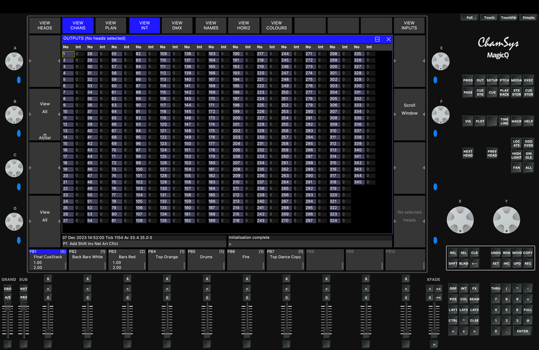Image resolution: width=539 pixels, height=350 pixels.
Task: Select the Touch layout button
Action: click(489, 17)
